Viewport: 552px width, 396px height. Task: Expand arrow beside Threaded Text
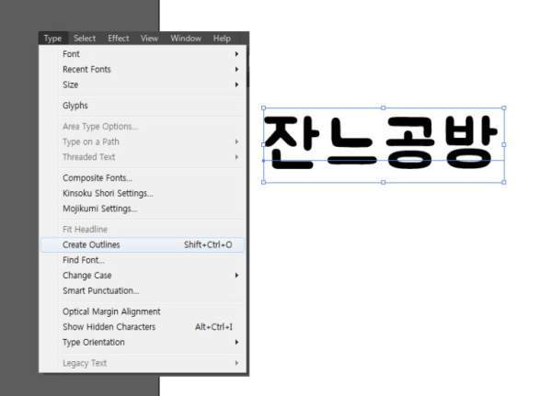237,157
